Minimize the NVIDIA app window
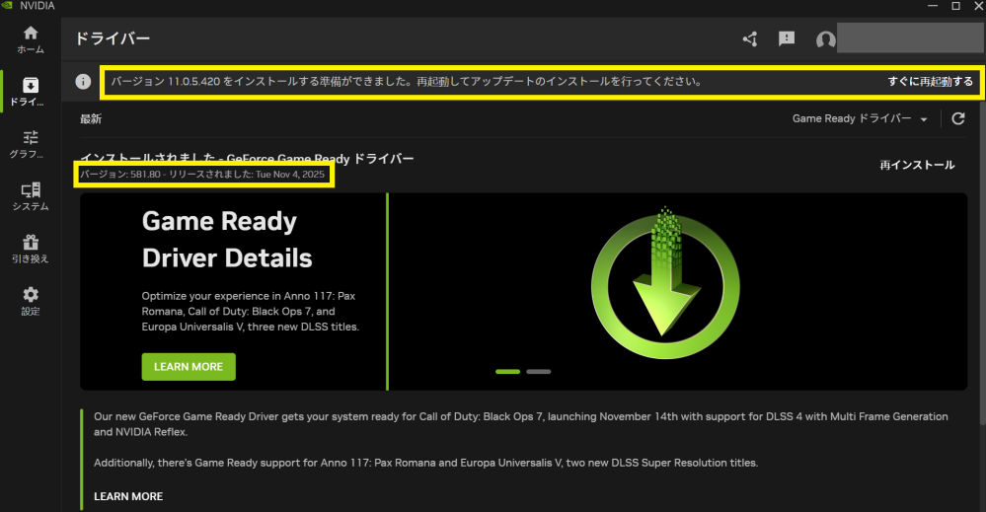986x512 pixels. coord(933,6)
